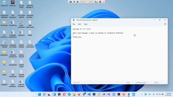Open Visual Studio Code from taskbar
The width and height of the screenshot is (173, 97).
[89, 94]
